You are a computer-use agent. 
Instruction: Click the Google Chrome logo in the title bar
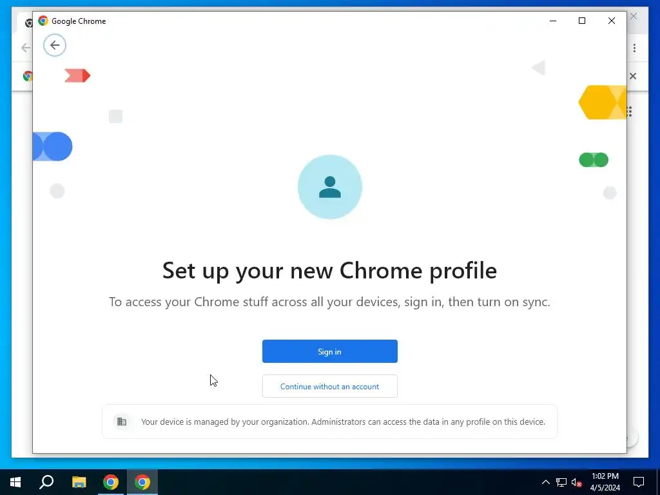[x=43, y=21]
